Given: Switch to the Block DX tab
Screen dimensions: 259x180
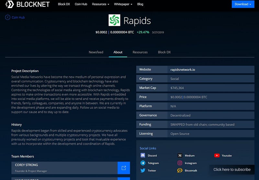Looking at the screenshot, I should point(164,52).
